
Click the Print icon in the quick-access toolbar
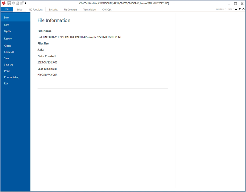pyautogui.click(x=18, y=3)
